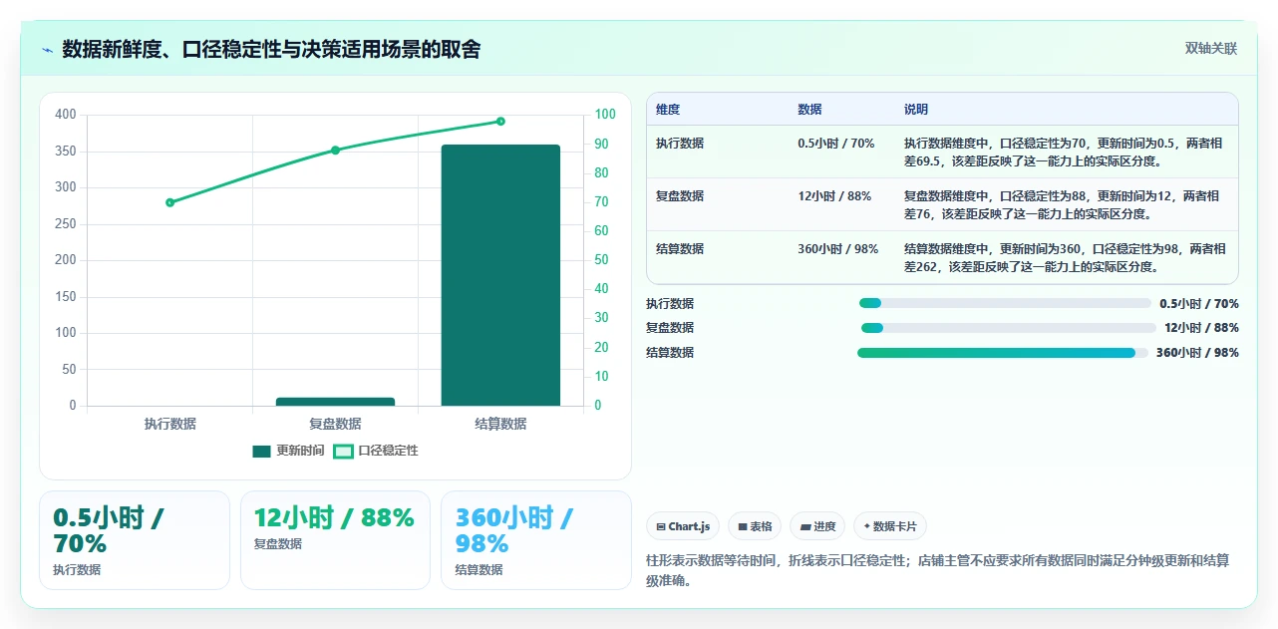Click the 复盘数据 table row cell
Screen dimensions: 1278x629
tap(680, 196)
